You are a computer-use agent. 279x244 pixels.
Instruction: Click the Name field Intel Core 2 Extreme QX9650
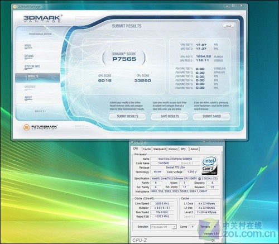point(175,159)
